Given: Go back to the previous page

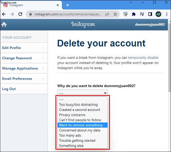Looking at the screenshot, I should point(4,14).
